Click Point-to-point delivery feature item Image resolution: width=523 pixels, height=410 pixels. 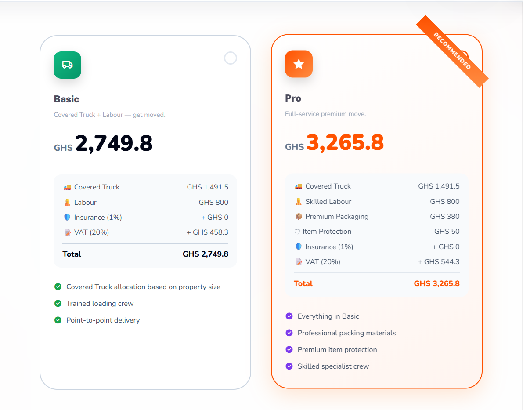[x=97, y=320]
